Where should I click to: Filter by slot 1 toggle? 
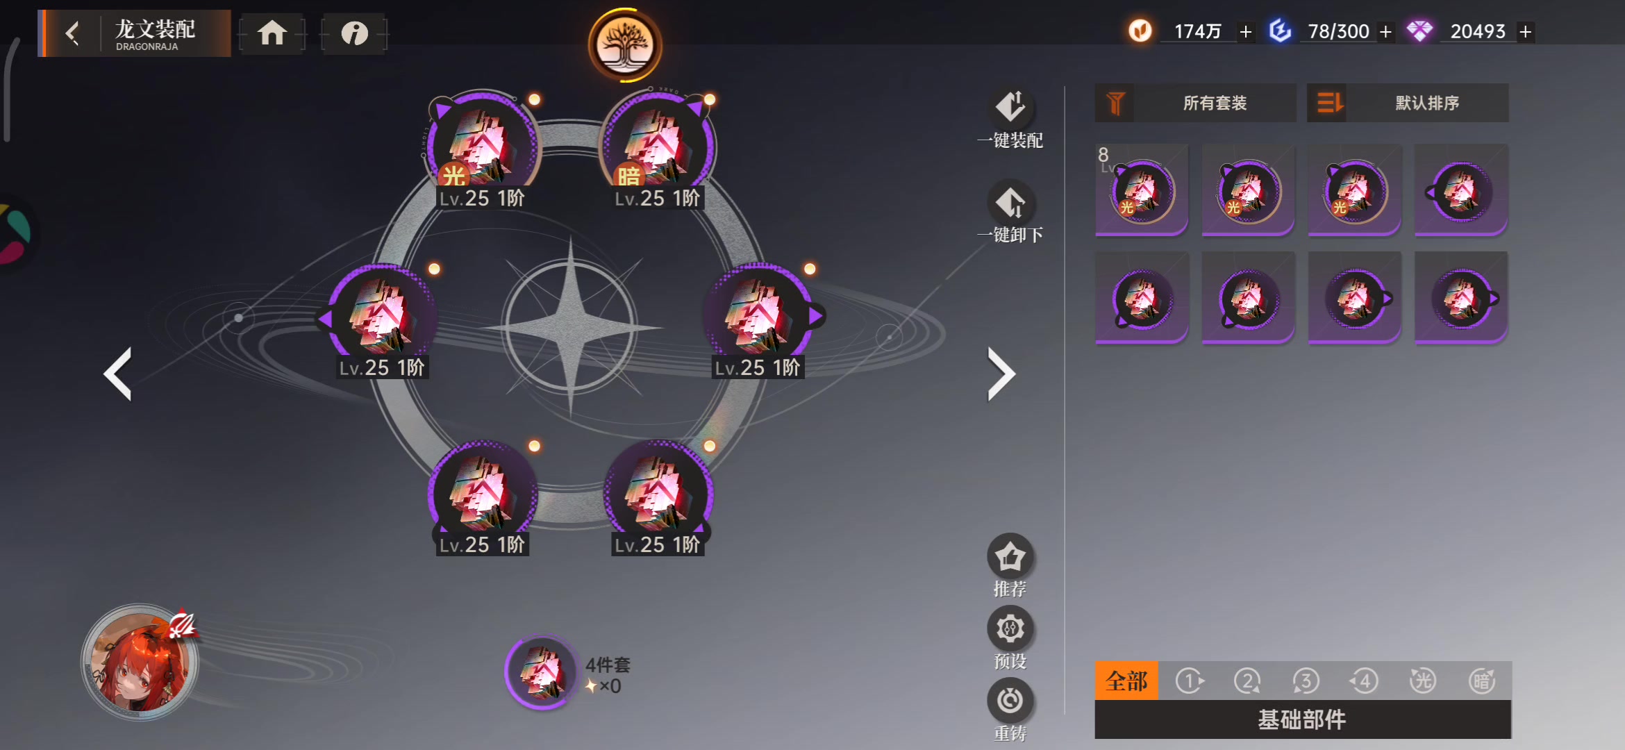coord(1190,681)
